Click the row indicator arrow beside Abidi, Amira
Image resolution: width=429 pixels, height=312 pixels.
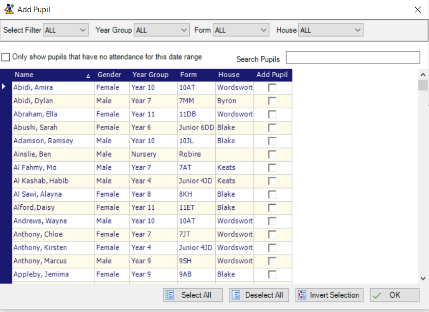4,87
